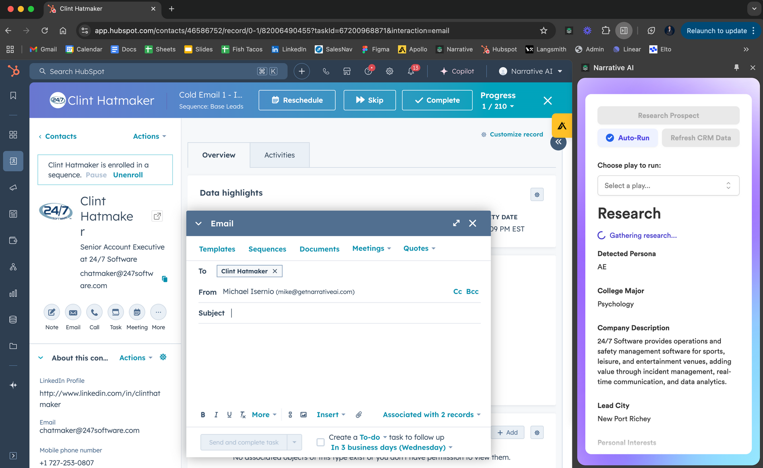Open the settings gear in HubSpot top bar
Image resolution: width=763 pixels, height=468 pixels.
pos(389,71)
